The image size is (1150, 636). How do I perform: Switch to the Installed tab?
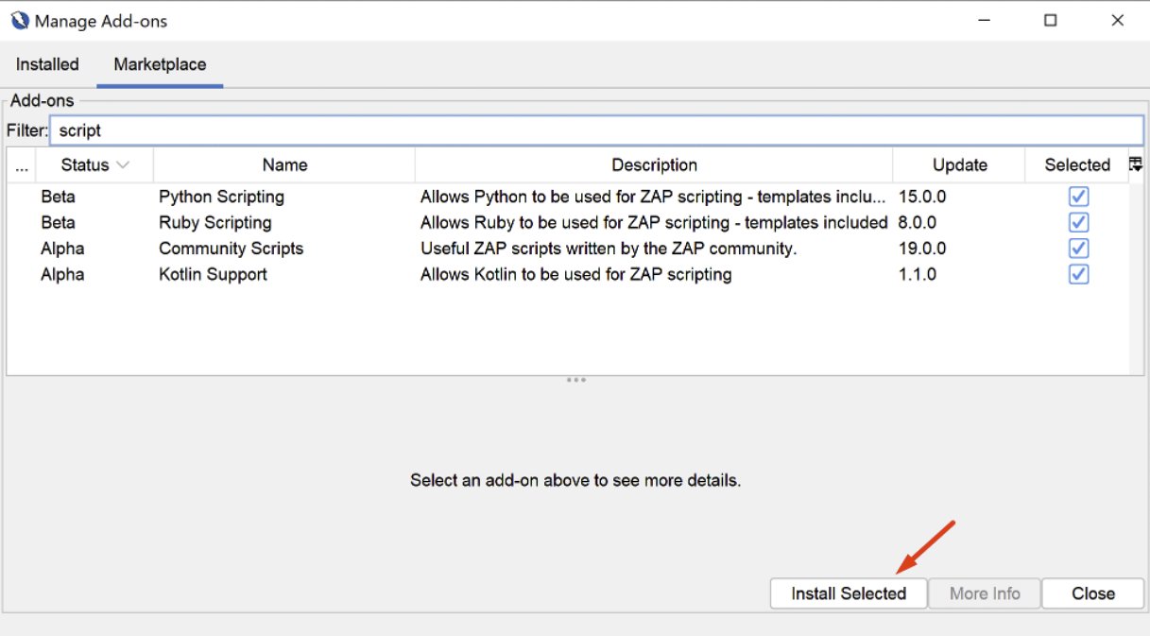click(x=46, y=63)
